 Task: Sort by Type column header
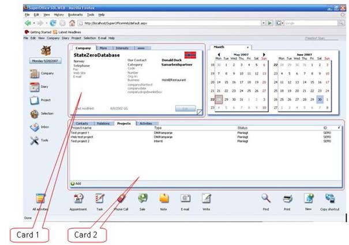pyautogui.click(x=158, y=128)
